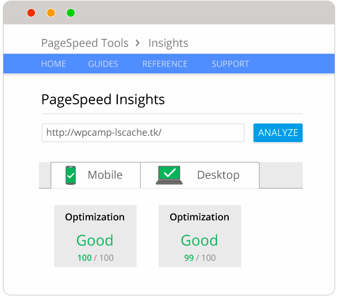Open the GUIDES menu item
This screenshot has height=296, width=338.
pos(103,64)
